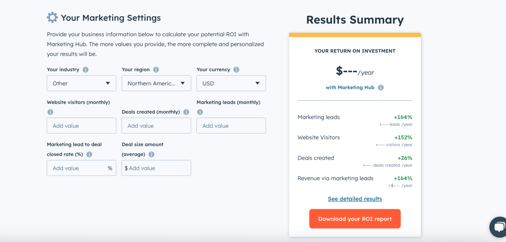Click the gear icon beside Your Marketing Settings

coord(52,17)
